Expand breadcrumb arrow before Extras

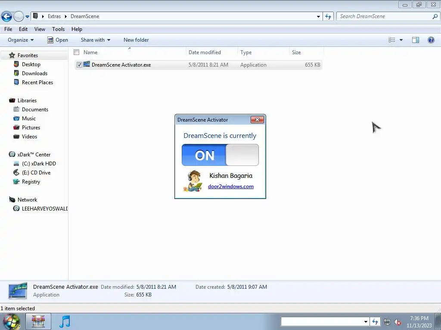[x=43, y=16]
